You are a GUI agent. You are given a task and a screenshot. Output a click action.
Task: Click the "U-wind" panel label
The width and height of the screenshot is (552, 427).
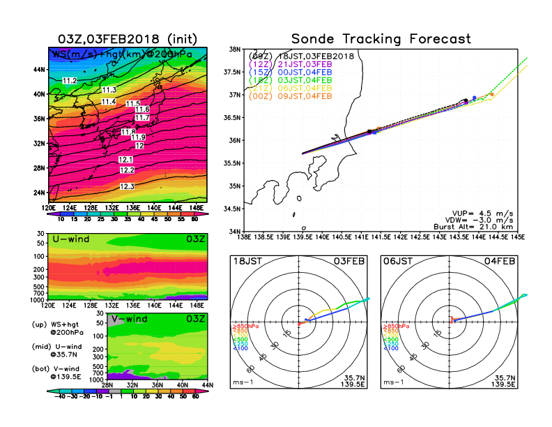pos(71,239)
